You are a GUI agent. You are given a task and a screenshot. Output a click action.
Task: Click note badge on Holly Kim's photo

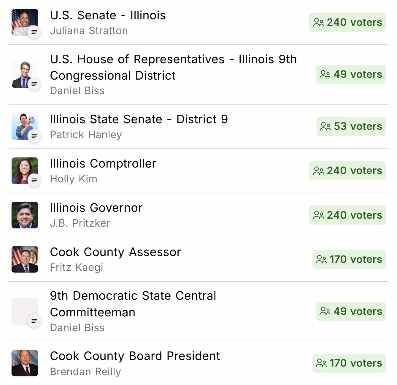(x=34, y=180)
